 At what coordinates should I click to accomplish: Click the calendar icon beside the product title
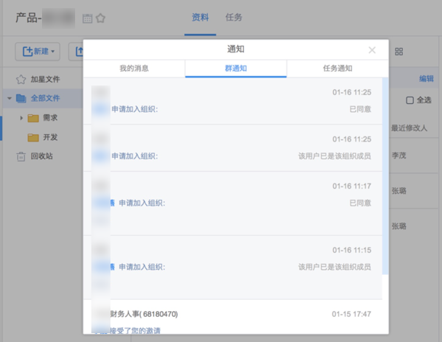(88, 18)
